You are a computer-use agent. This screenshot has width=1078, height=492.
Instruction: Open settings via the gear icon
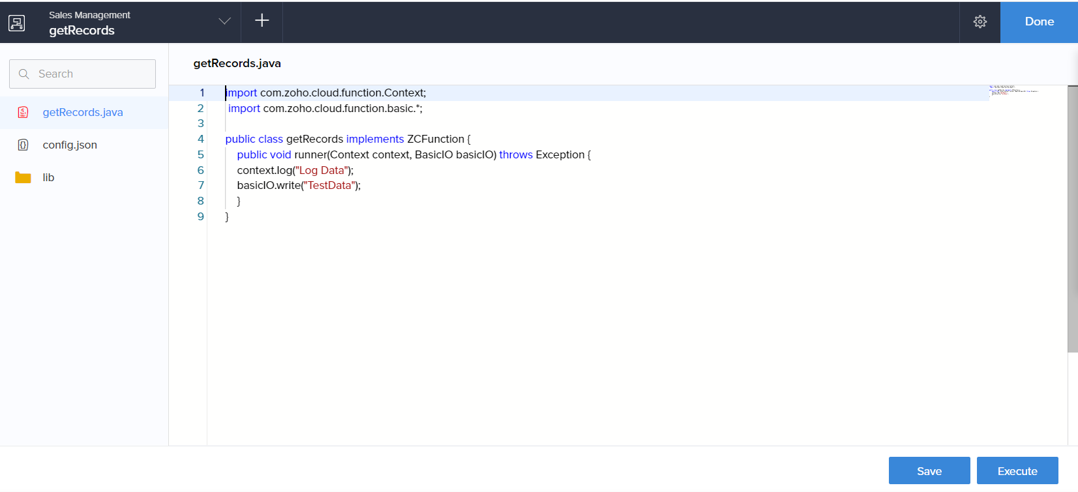coord(980,22)
